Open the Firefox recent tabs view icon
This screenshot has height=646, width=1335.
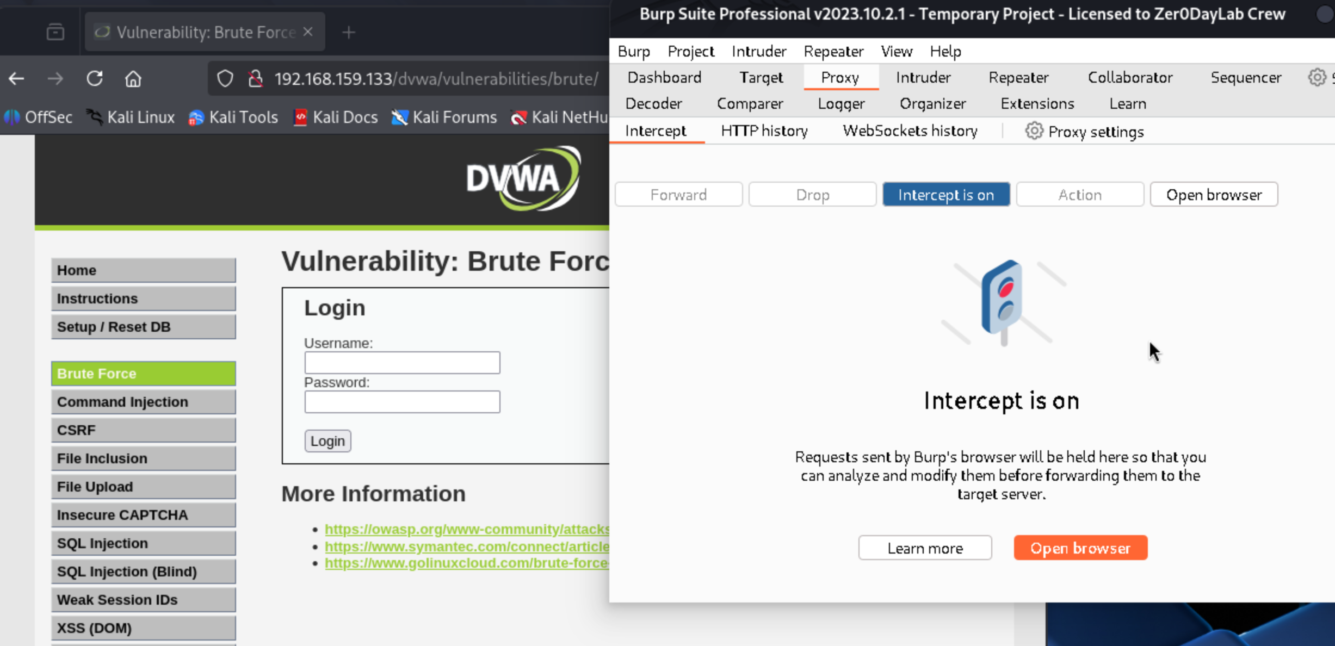55,32
